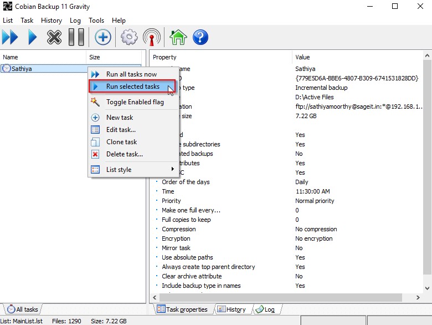Viewport: 432px width, 325px height.
Task: Click the properties list scrollbar down arrow
Action: [x=427, y=288]
